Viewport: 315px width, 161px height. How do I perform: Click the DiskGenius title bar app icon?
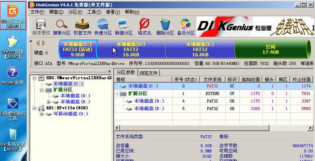point(32,4)
